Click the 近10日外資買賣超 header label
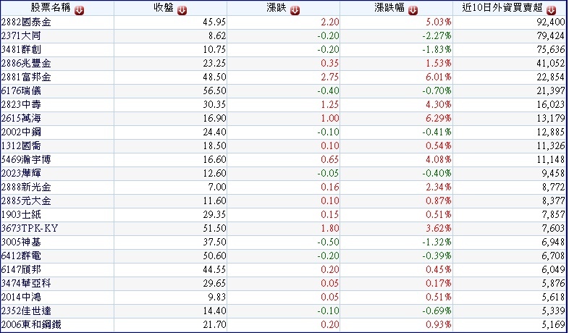569x333 pixels. tap(502, 8)
